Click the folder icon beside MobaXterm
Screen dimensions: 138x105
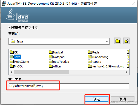tap(12, 61)
